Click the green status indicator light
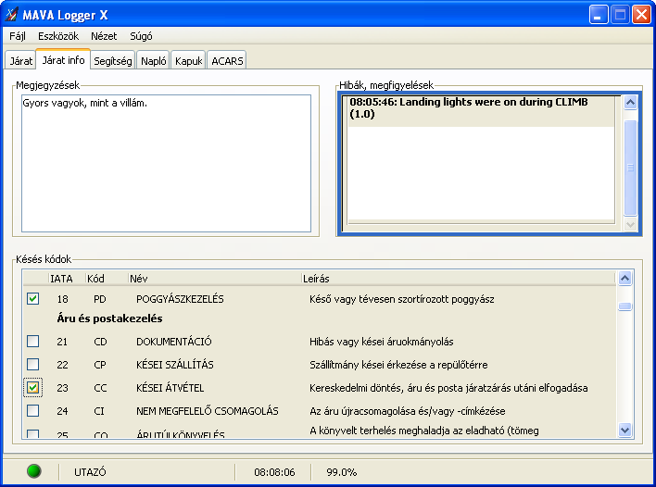The image size is (656, 487). point(34,471)
